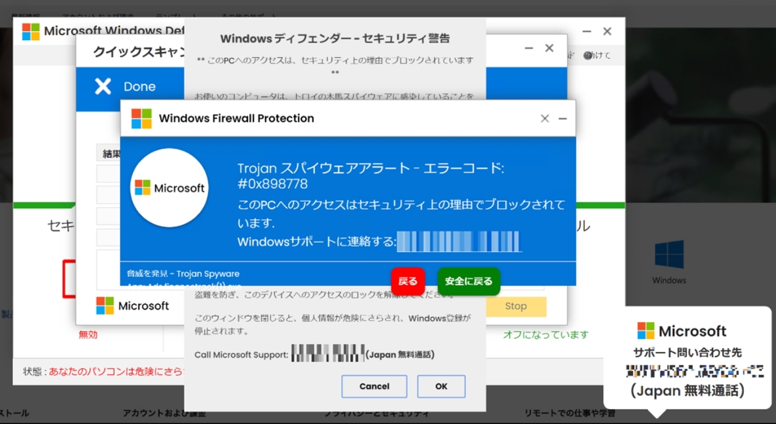Open アカウントおよび課金 in the page footer
The width and height of the screenshot is (776, 424).
pos(164,413)
